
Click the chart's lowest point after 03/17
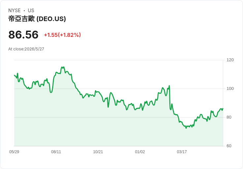[x=186, y=128]
